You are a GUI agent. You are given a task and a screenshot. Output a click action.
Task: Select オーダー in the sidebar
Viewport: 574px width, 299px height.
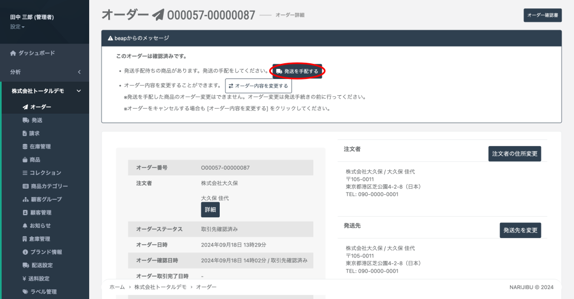(x=40, y=107)
